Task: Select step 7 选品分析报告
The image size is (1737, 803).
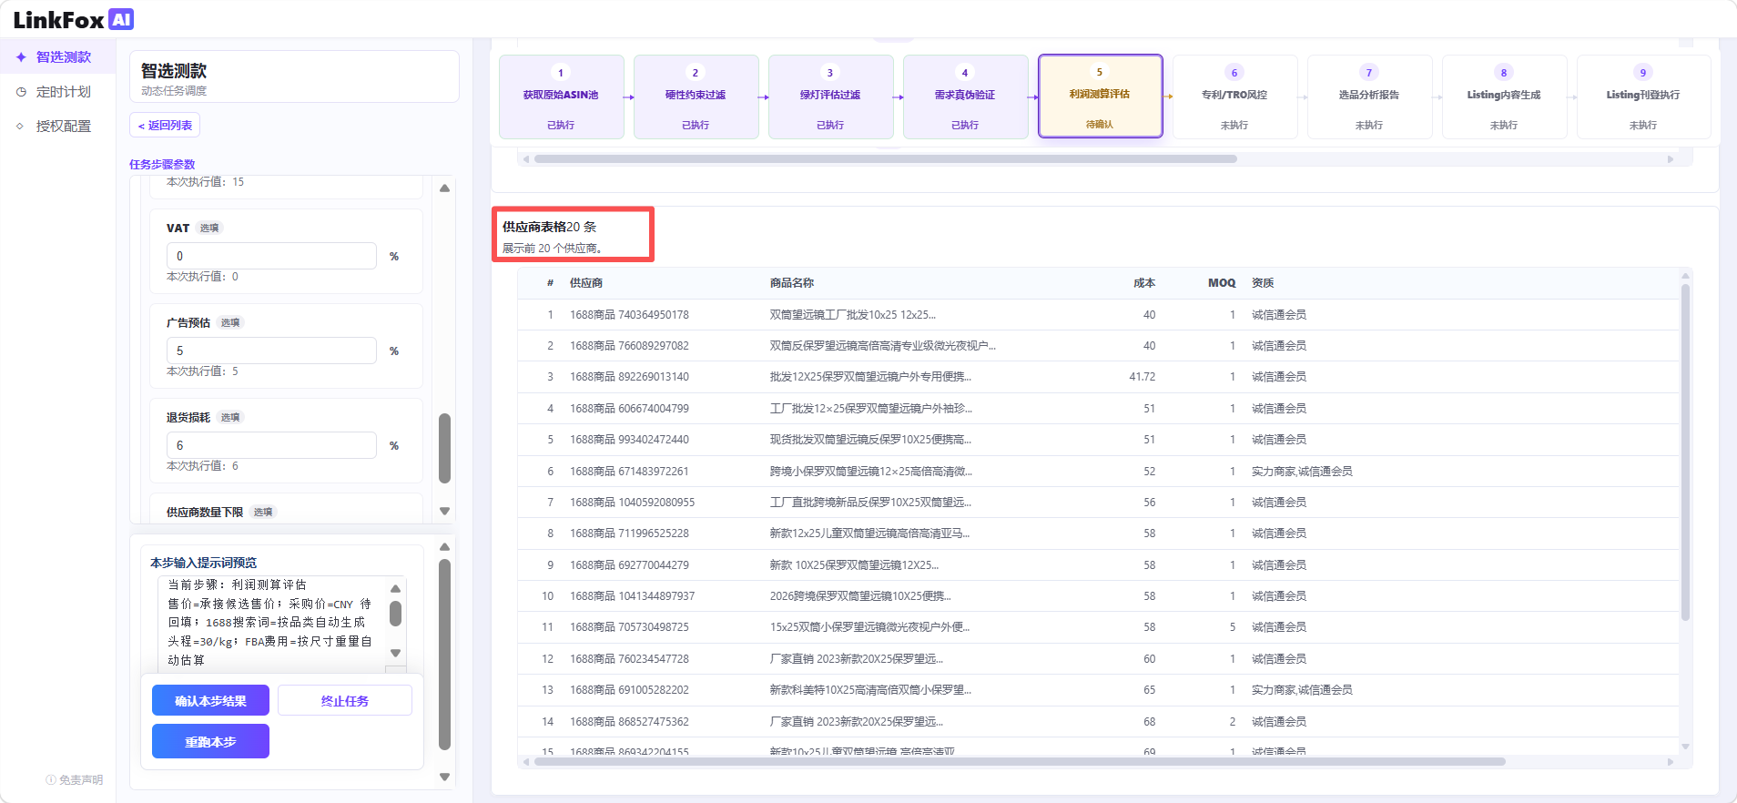Action: [1369, 97]
